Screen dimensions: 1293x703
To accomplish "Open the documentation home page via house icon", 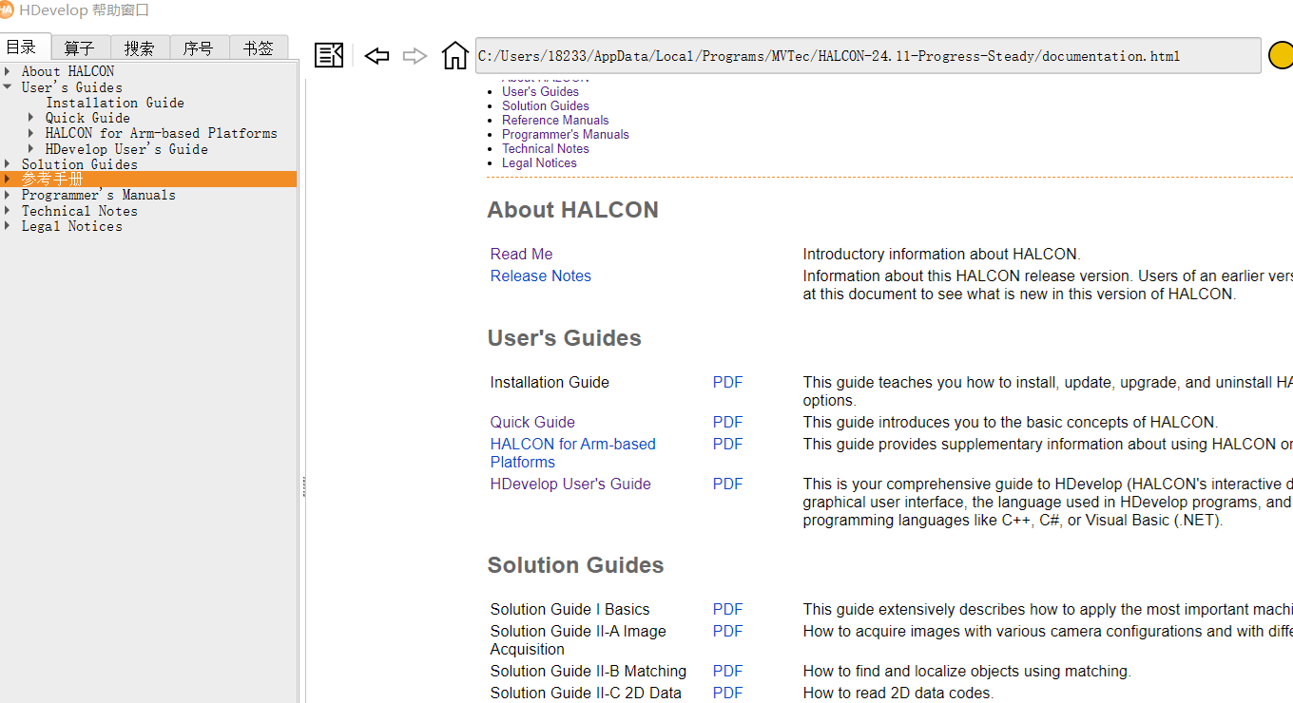I will point(455,55).
